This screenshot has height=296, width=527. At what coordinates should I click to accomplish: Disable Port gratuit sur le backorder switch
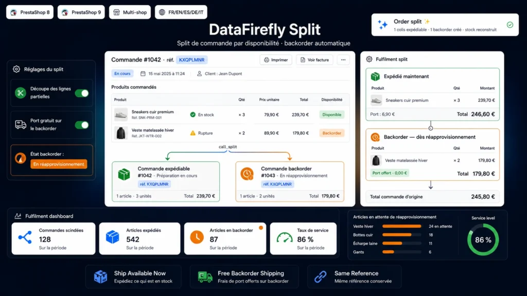coord(82,125)
